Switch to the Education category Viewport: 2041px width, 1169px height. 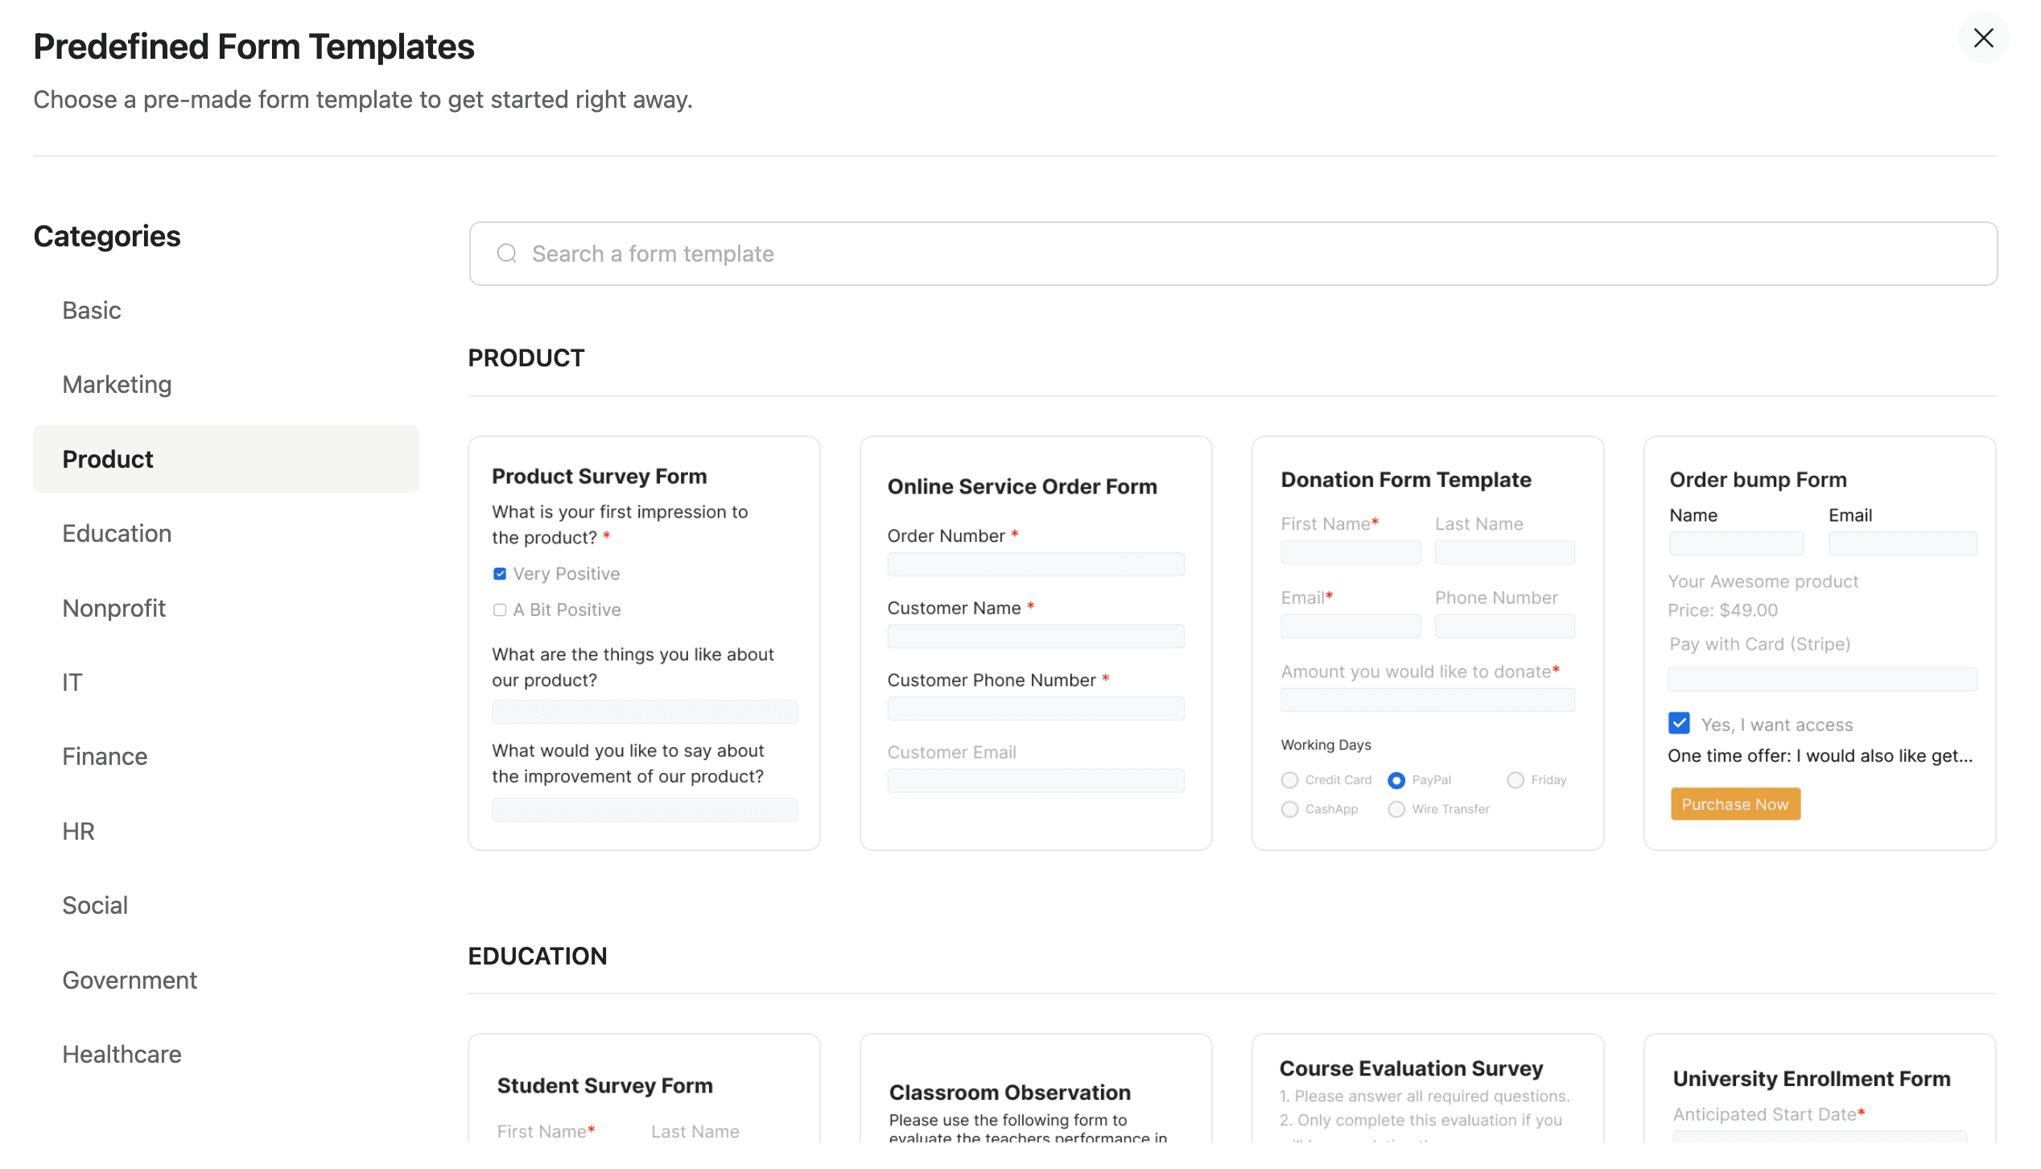click(117, 533)
